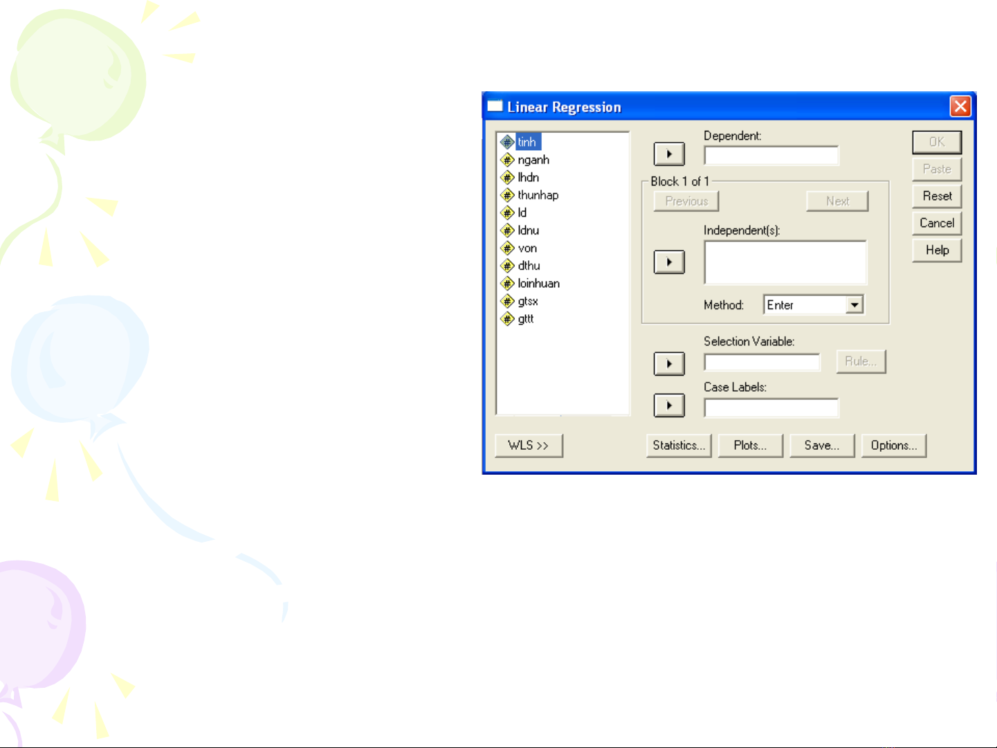Click the arrow button beside Dependent field

click(669, 154)
